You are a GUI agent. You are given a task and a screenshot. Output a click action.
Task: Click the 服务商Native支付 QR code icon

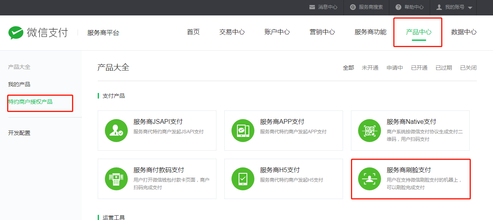[x=370, y=130]
